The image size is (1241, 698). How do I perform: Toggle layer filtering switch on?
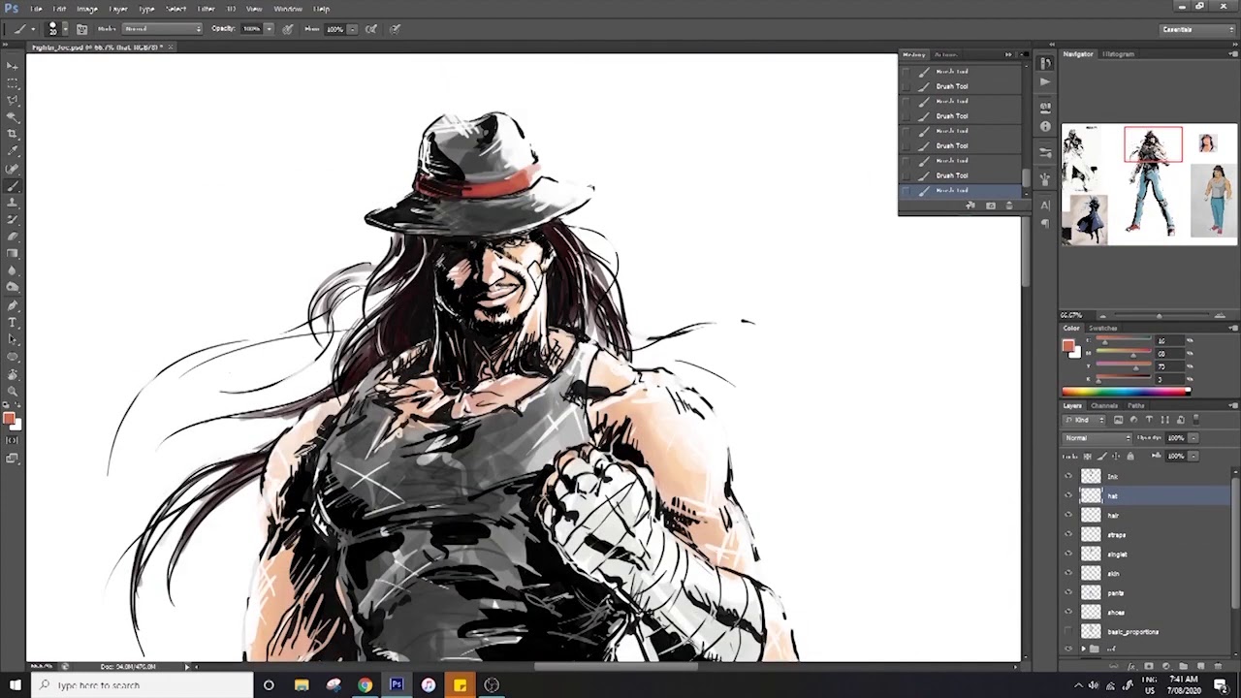point(1196,420)
